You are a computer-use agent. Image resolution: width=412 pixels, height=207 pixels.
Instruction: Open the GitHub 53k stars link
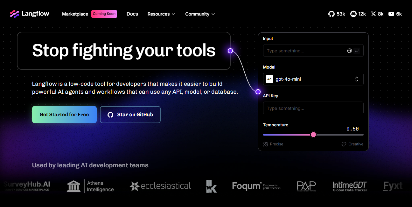coord(337,14)
